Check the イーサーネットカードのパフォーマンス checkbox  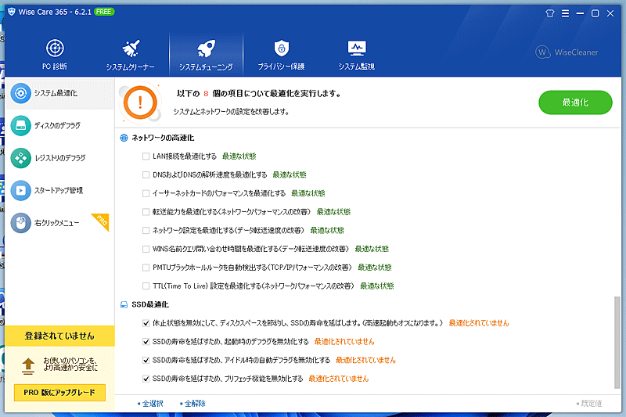click(146, 193)
